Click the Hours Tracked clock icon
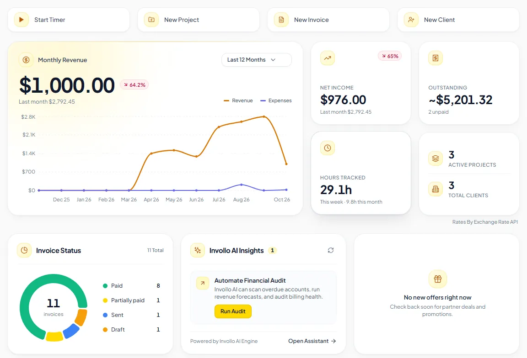 tap(328, 148)
